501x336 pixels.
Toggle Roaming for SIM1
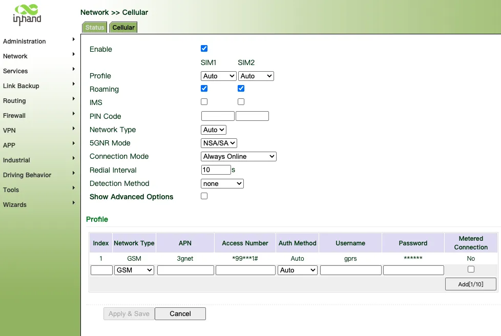[204, 89]
